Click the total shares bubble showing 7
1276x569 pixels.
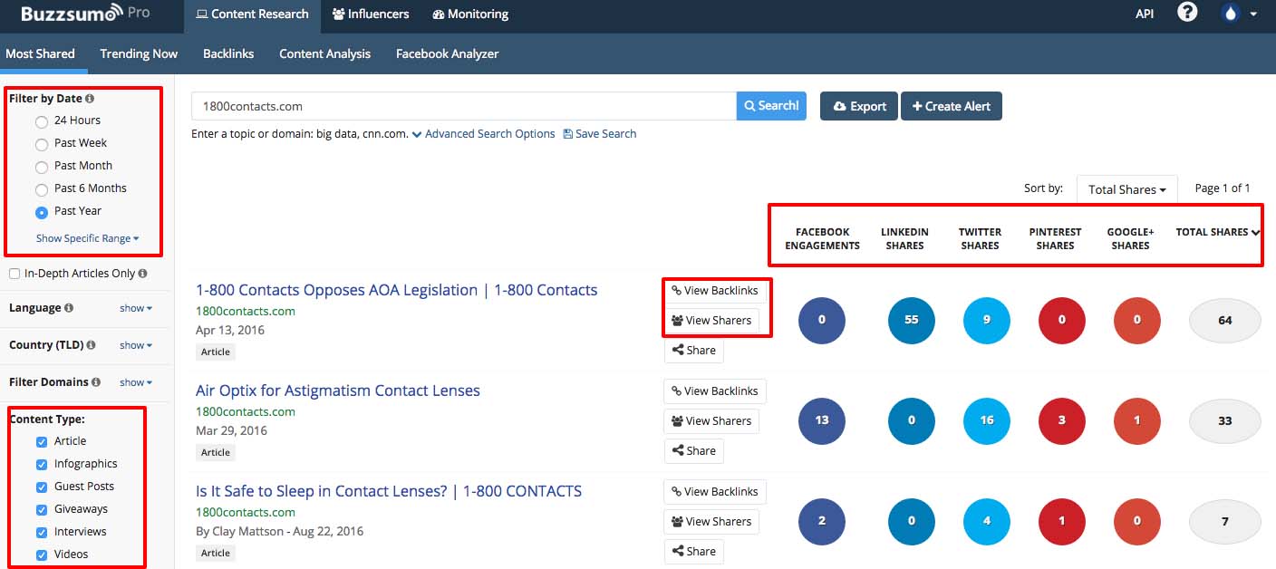point(1225,522)
